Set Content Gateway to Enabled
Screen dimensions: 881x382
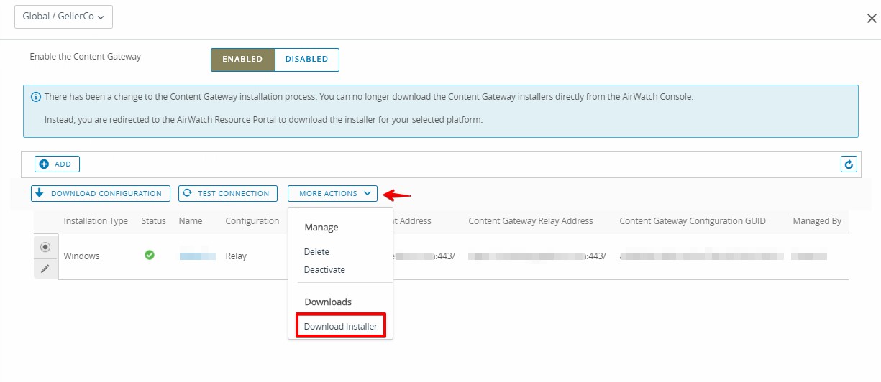click(242, 60)
